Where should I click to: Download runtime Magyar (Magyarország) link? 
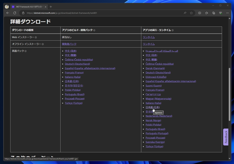tap(158, 99)
